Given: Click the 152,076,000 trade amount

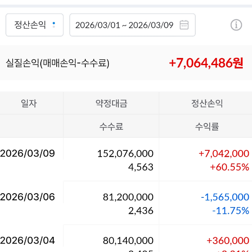Looking at the screenshot, I should [x=125, y=153].
